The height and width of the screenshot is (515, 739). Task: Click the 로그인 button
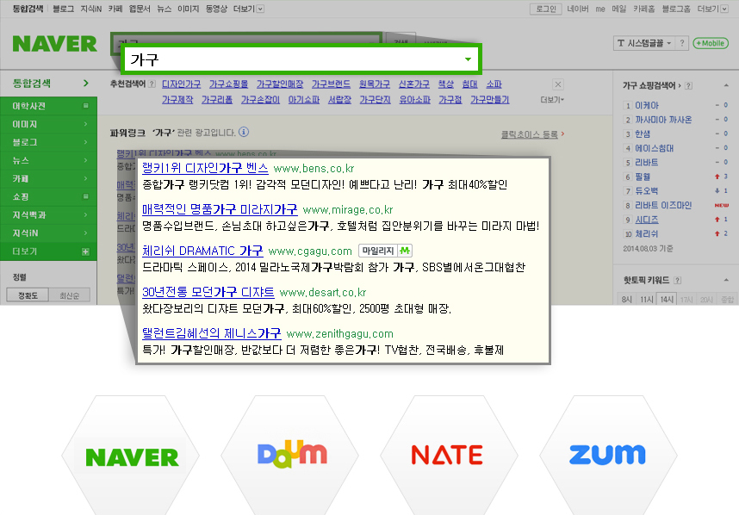[546, 9]
